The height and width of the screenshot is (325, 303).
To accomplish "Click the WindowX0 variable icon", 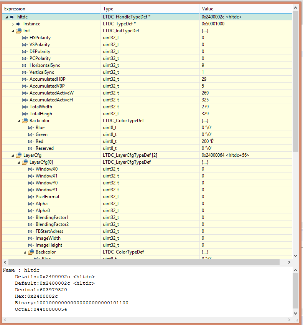I will coord(31,169).
